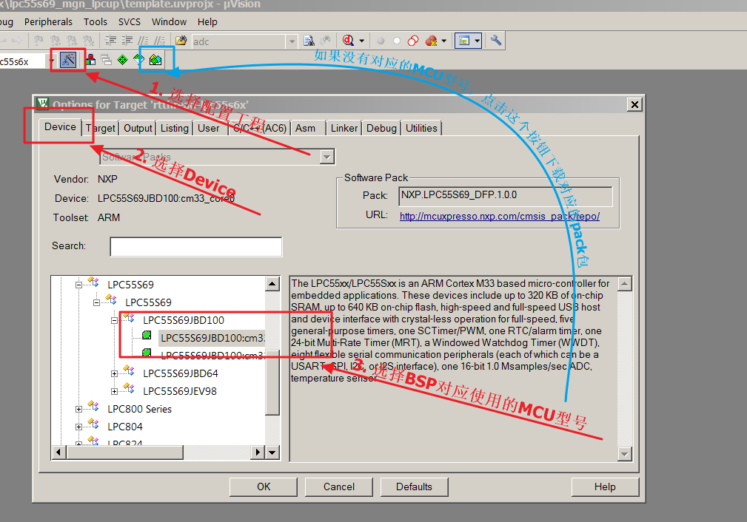Image resolution: width=747 pixels, height=522 pixels.
Task: Click the Insert Breakpoint red circle icon
Action: 381,41
